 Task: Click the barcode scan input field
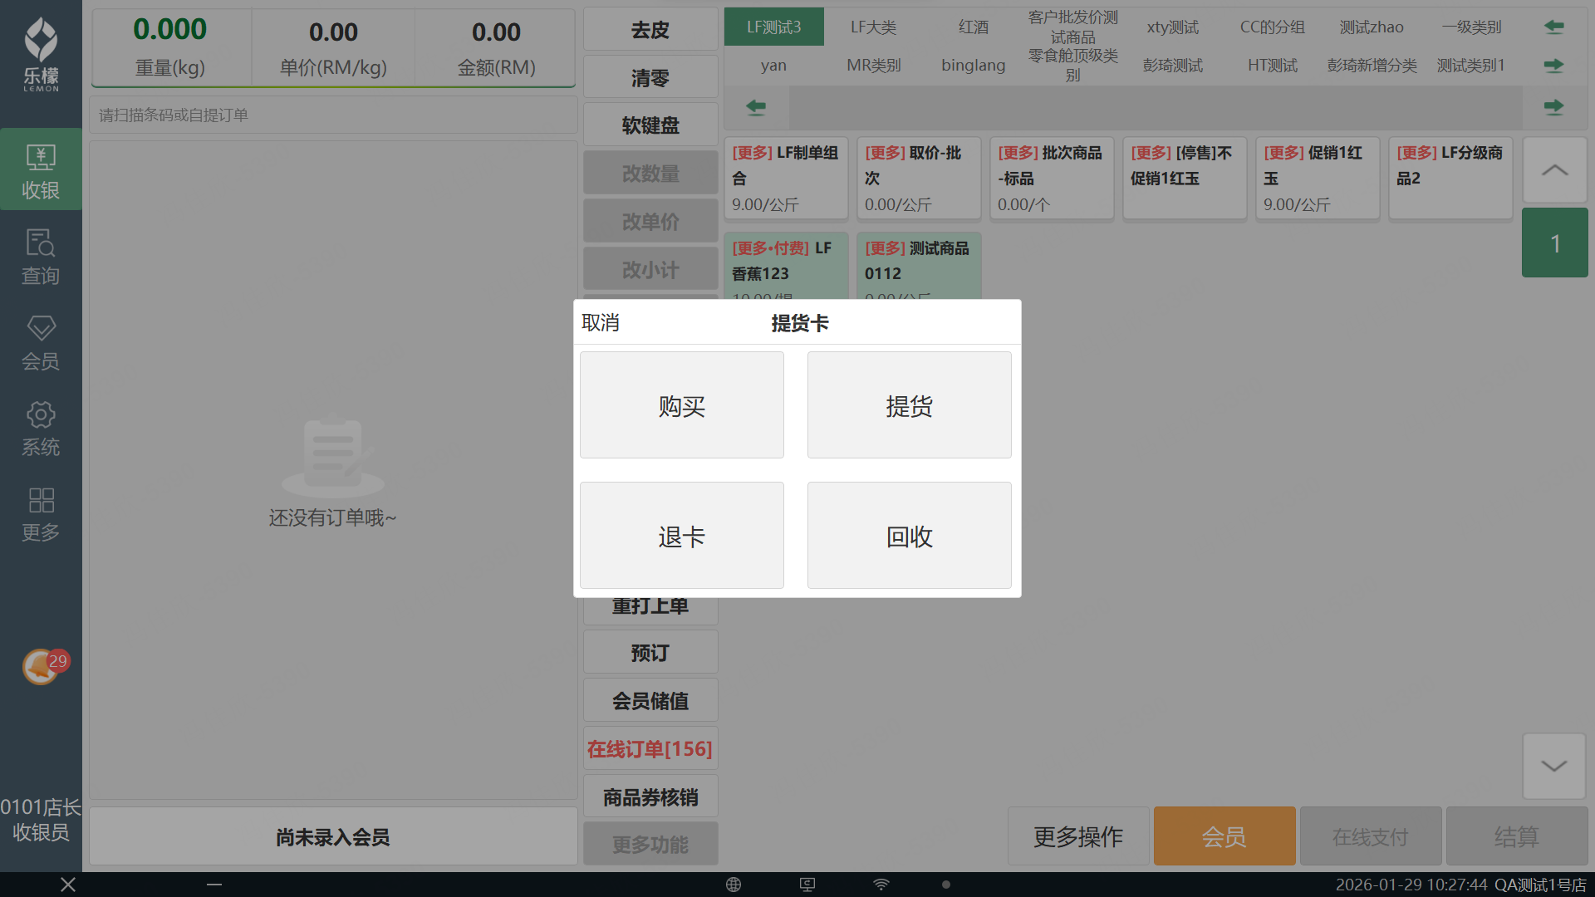pos(333,115)
